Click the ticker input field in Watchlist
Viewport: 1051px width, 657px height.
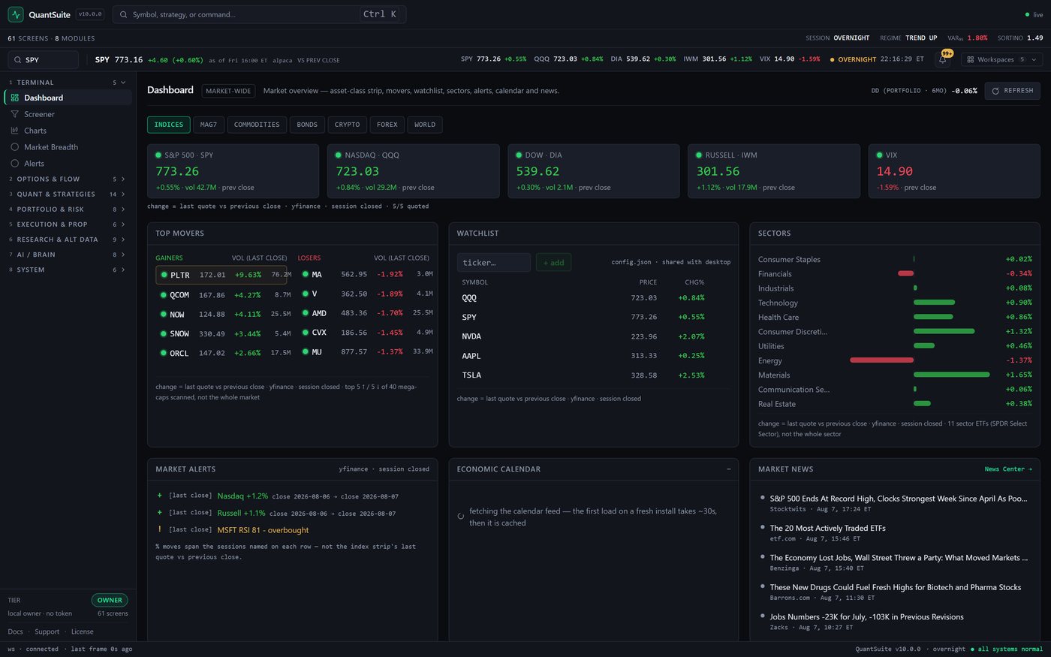493,262
